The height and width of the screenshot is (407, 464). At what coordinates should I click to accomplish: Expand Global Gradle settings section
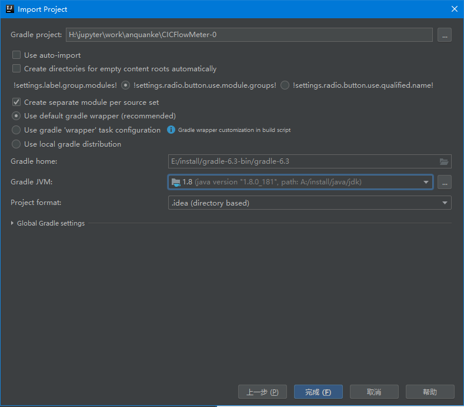click(13, 223)
